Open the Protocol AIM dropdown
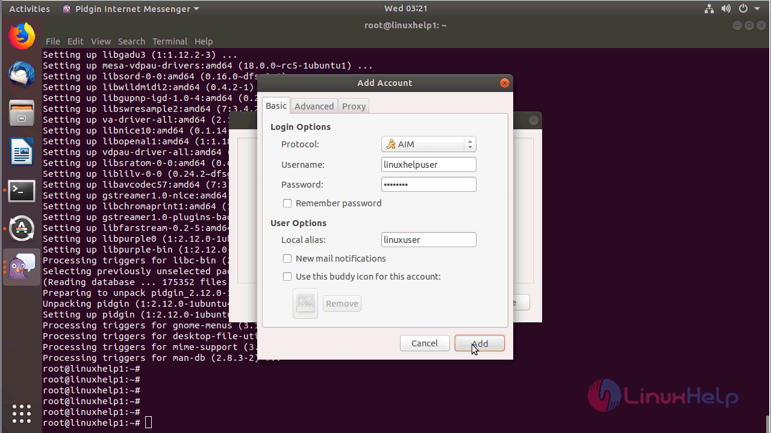771x433 pixels. pyautogui.click(x=429, y=144)
